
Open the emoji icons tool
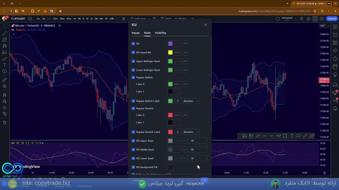[x=5, y=71]
